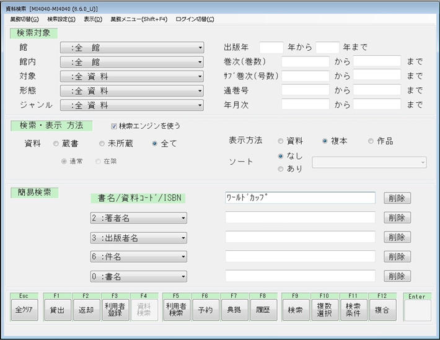Select the 全て radio button
The width and height of the screenshot is (440, 340).
point(154,144)
